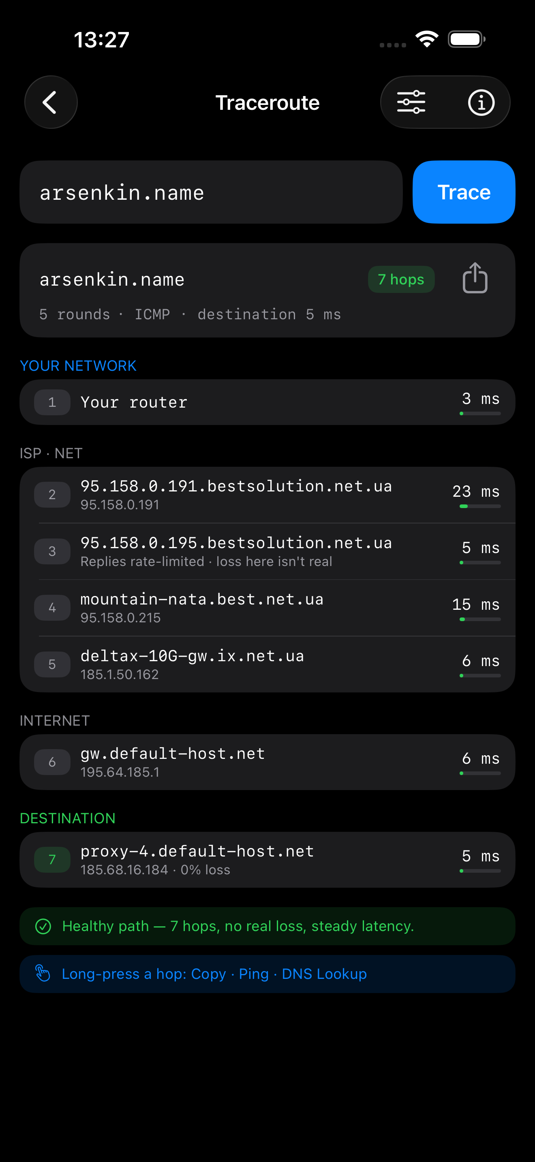Tap the back chevron button
Screen dimensions: 535x1162
(x=51, y=103)
